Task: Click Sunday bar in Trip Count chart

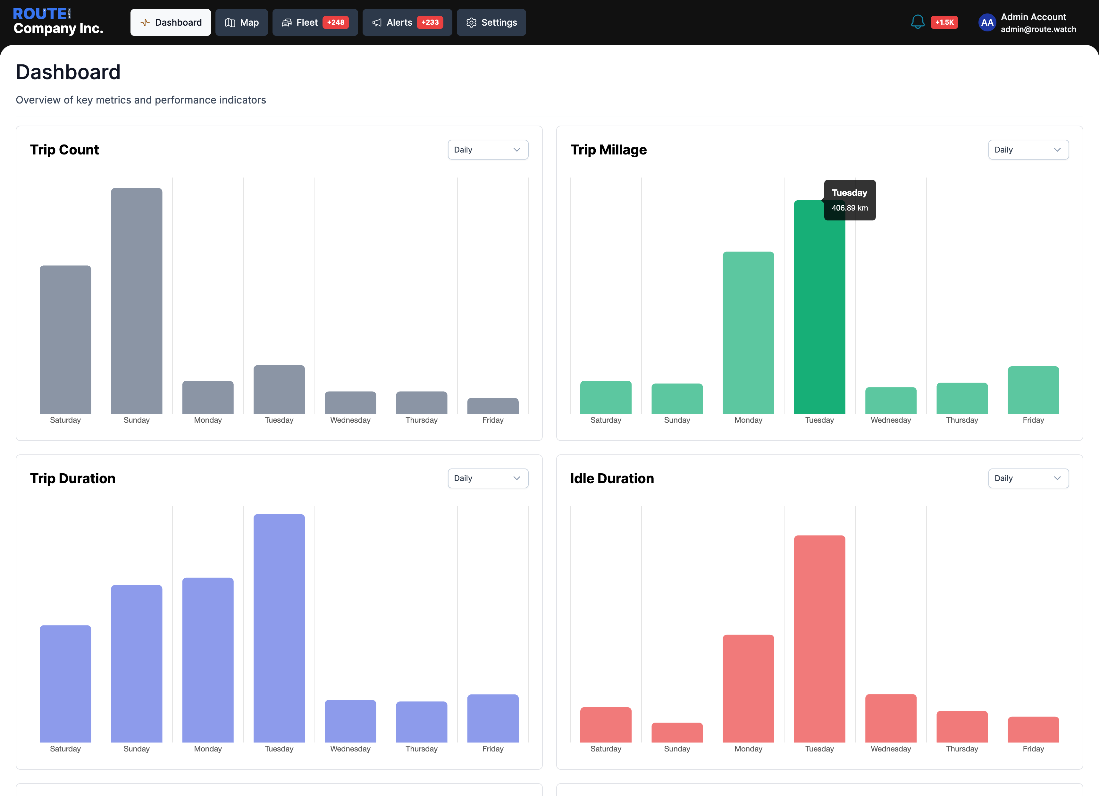Action: click(137, 300)
